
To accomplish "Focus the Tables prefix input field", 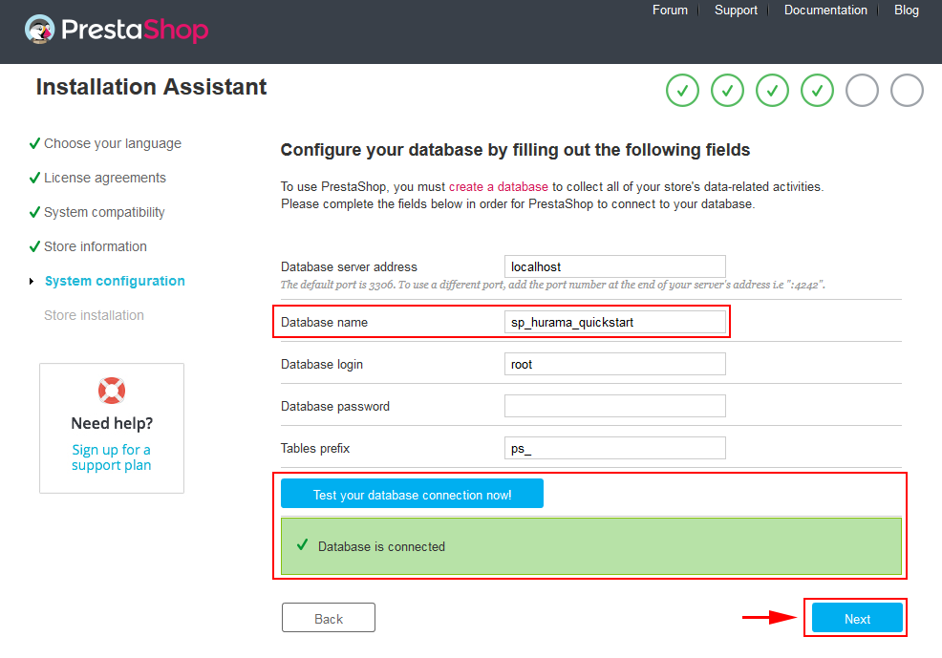I will click(614, 448).
